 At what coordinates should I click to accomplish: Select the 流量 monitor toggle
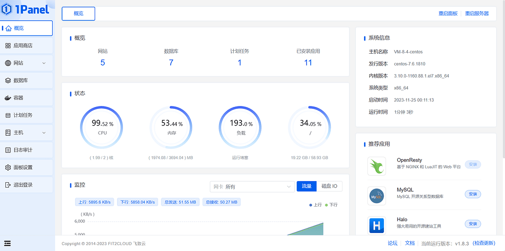click(x=306, y=186)
